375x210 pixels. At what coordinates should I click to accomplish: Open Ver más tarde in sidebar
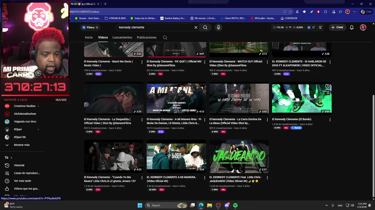tap(22, 181)
